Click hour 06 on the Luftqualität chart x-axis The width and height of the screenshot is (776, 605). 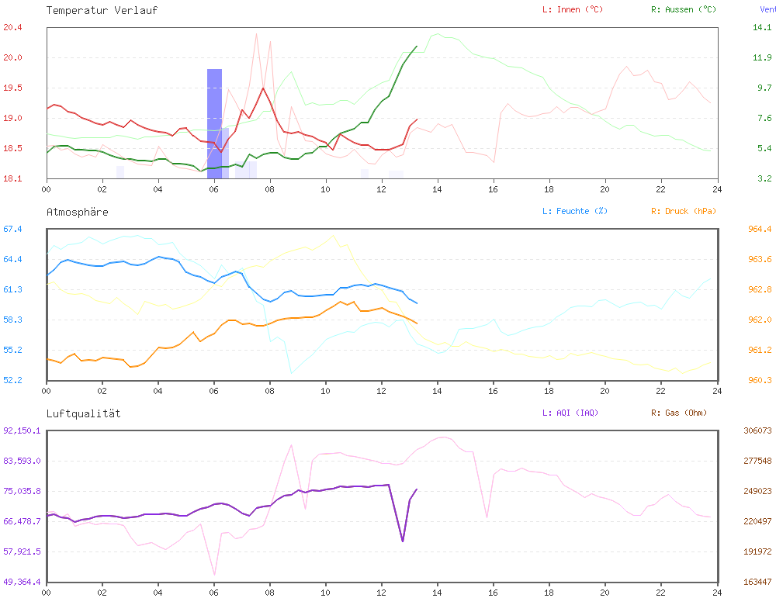(x=214, y=592)
